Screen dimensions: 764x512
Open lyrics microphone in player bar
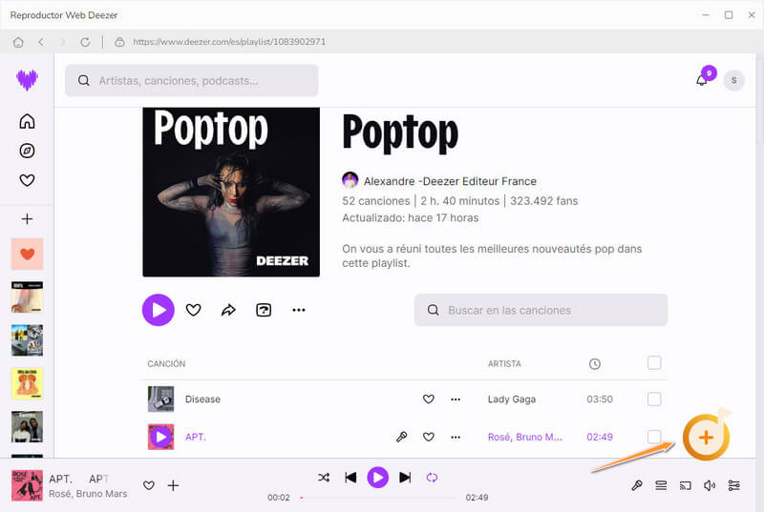click(636, 485)
